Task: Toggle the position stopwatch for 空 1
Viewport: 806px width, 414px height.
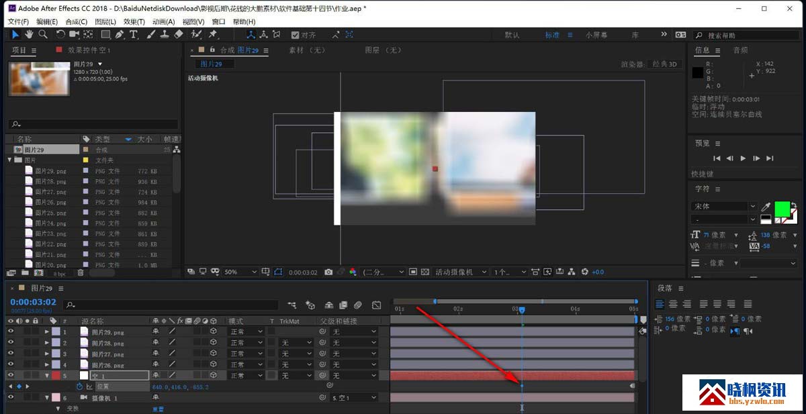Action: click(x=79, y=386)
